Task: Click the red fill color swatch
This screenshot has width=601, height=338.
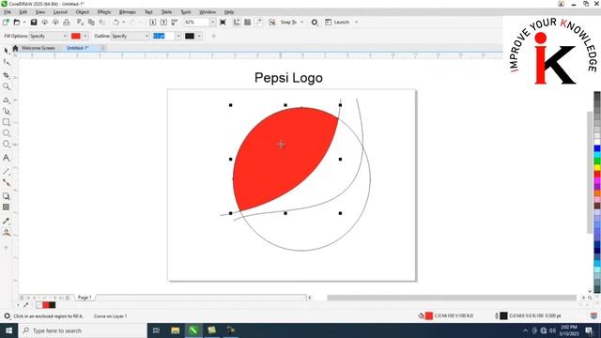Action: [76, 36]
